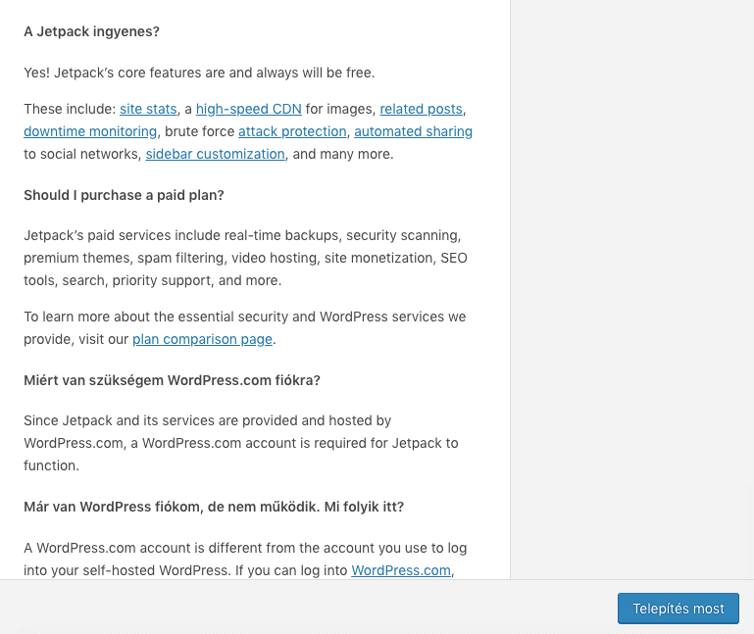Image resolution: width=754 pixels, height=634 pixels.
Task: Follow the high-speed CDN link
Action: (249, 109)
